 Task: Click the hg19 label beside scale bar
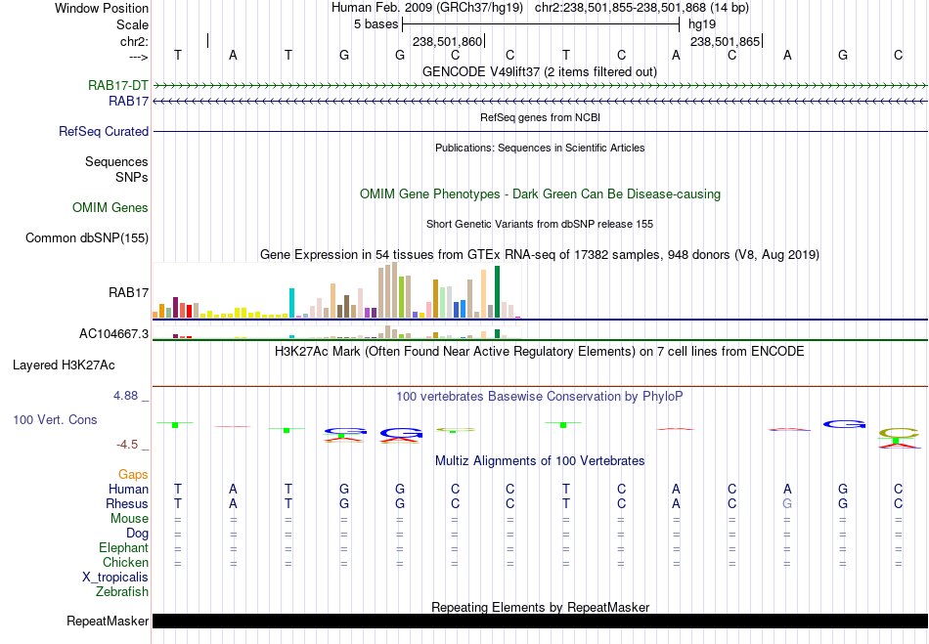(702, 24)
